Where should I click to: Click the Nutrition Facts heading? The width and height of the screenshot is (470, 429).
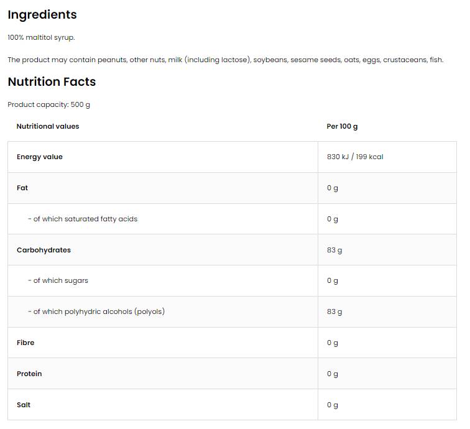pyautogui.click(x=52, y=82)
